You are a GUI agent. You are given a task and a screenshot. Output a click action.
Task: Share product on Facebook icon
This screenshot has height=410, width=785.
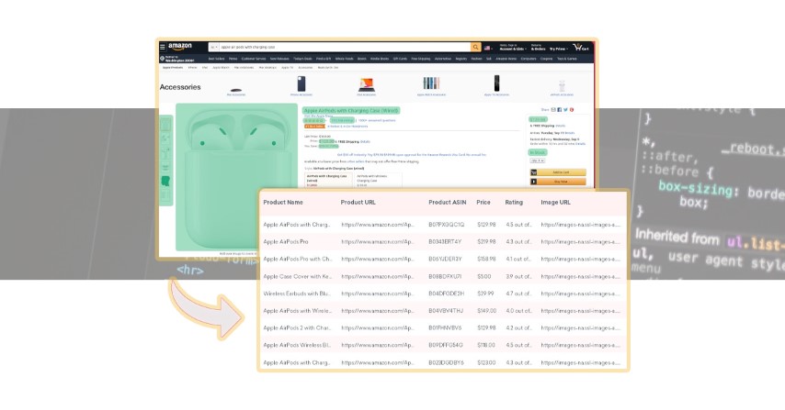coord(559,110)
